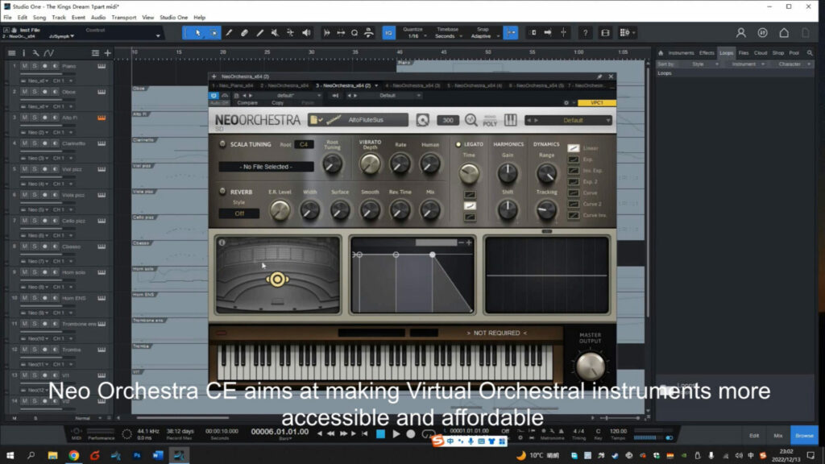Open the browser home icon
The height and width of the screenshot is (464, 825).
pos(661,53)
